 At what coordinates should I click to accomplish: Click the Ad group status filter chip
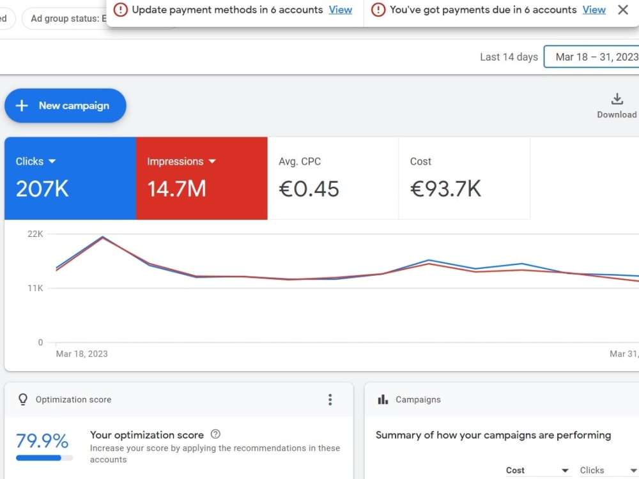pyautogui.click(x=64, y=19)
